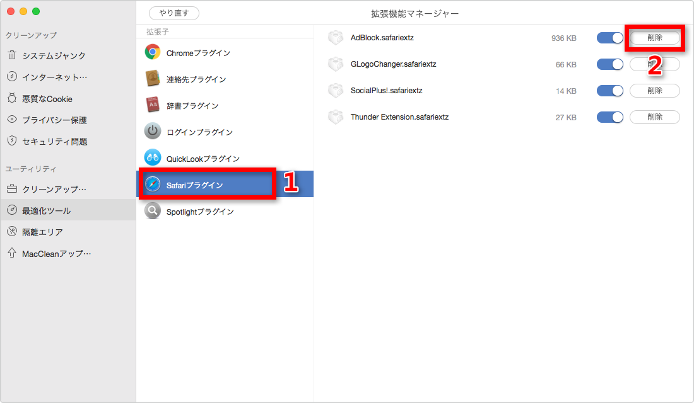The image size is (694, 403).
Task: Turn off the Thunder Extension.safariextz switch
Action: 610,117
